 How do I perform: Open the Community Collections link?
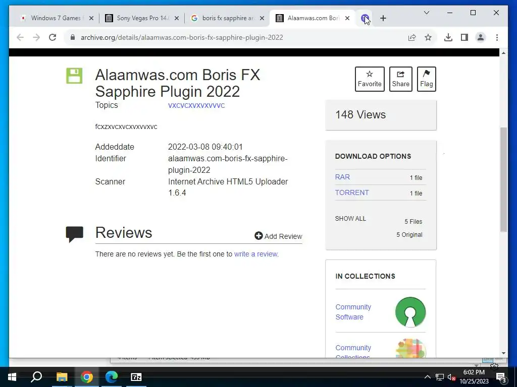353,351
